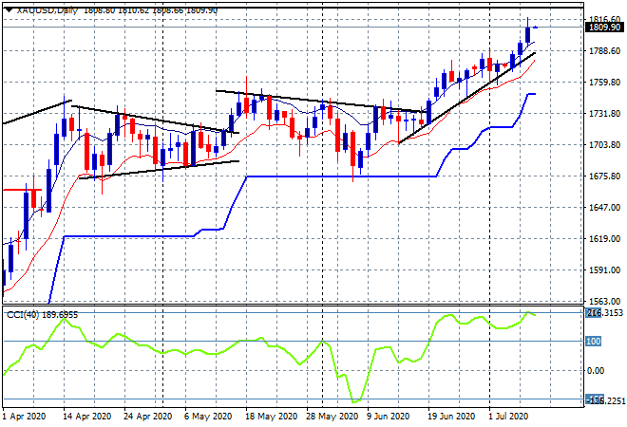The height and width of the screenshot is (427, 627).
Task: Select the 1563.00 price axis label
Action: 605,302
